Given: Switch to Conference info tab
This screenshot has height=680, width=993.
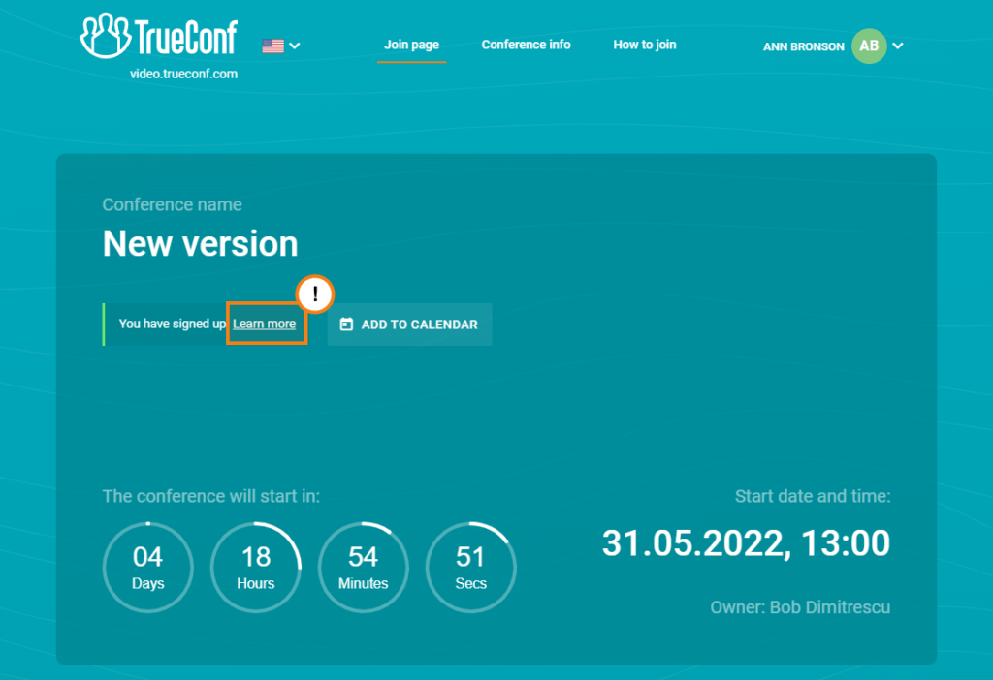Looking at the screenshot, I should (526, 45).
